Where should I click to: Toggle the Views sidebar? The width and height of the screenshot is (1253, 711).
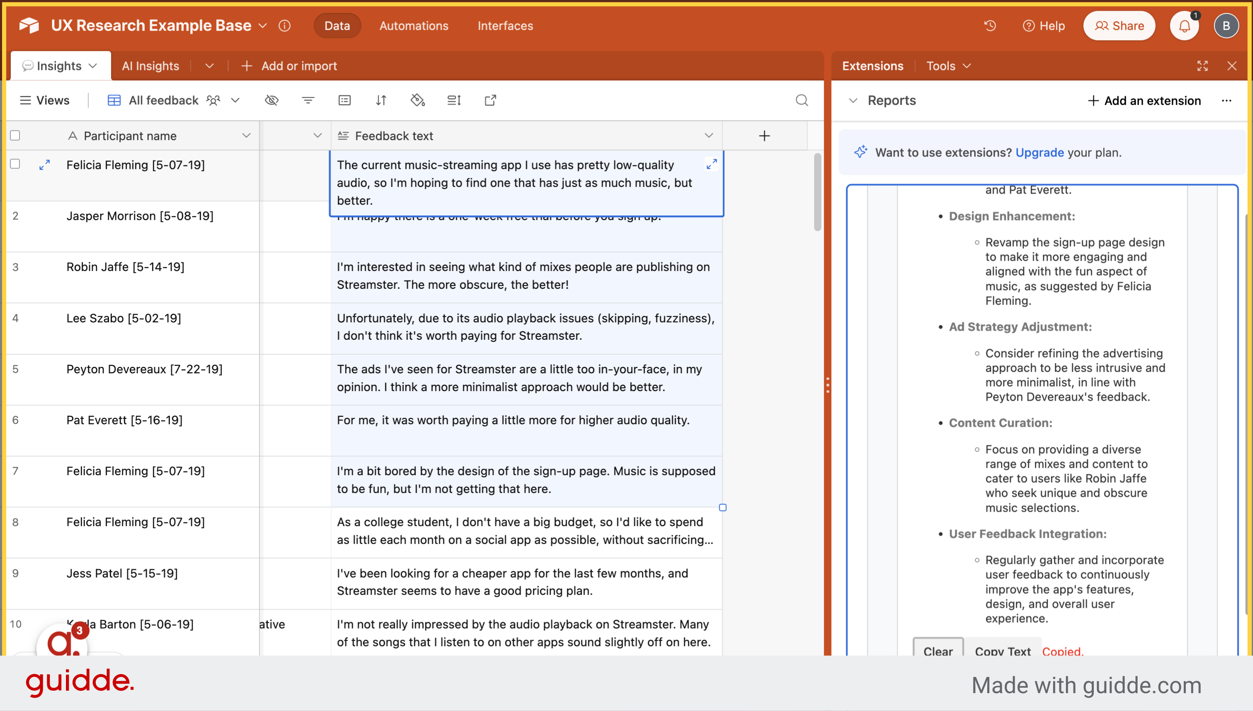(x=44, y=100)
